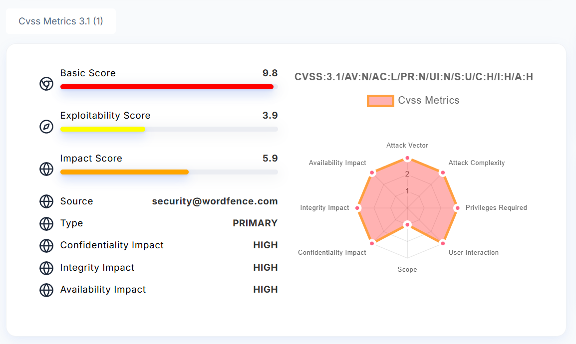
Task: Toggle the Cvss Metrics legend color swatch
Action: pos(380,101)
